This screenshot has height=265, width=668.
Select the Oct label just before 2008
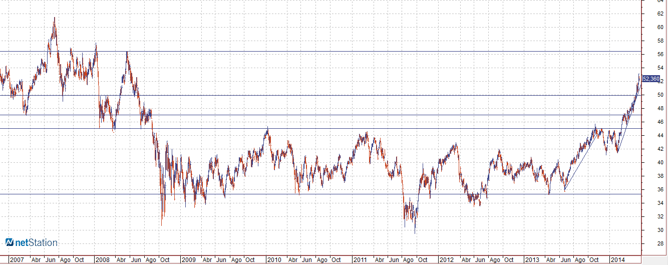coord(79,260)
